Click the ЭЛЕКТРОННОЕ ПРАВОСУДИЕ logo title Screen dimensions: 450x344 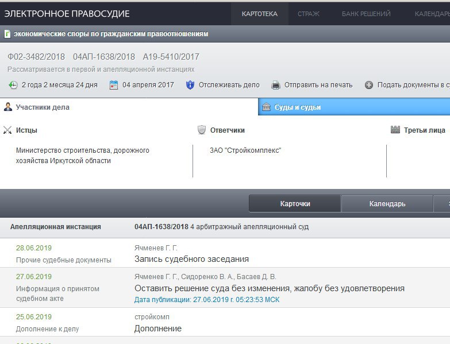67,14
